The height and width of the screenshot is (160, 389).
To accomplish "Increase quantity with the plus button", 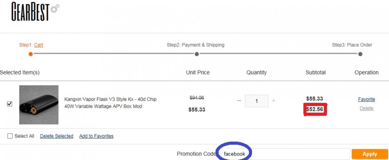I will pos(273,101).
